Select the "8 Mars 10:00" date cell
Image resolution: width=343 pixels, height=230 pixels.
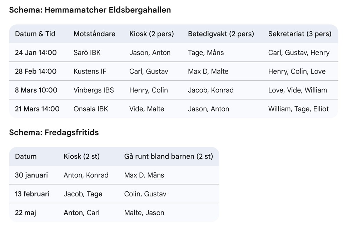(x=36, y=90)
